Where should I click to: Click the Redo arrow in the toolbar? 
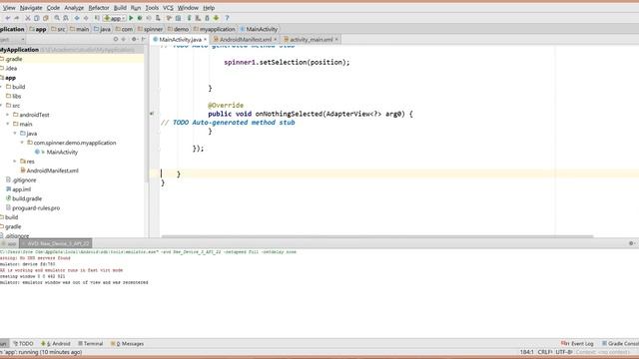pos(17,18)
